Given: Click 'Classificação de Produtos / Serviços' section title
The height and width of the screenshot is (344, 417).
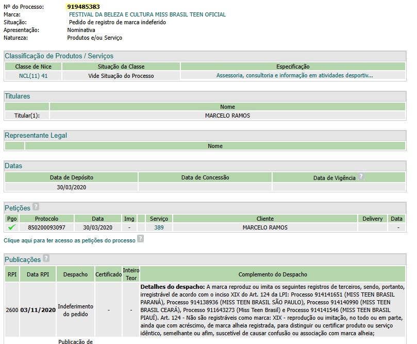Looking at the screenshot, I should 59,56.
